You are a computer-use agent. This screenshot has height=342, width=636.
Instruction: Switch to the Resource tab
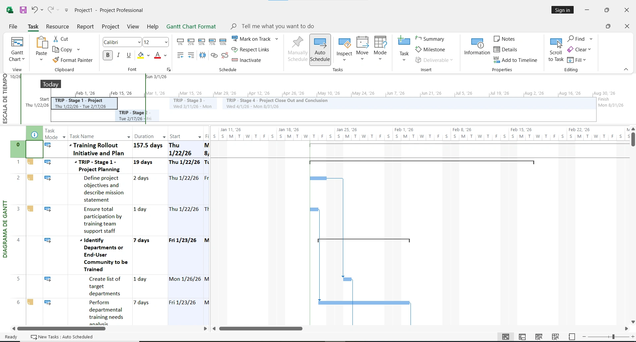(57, 26)
